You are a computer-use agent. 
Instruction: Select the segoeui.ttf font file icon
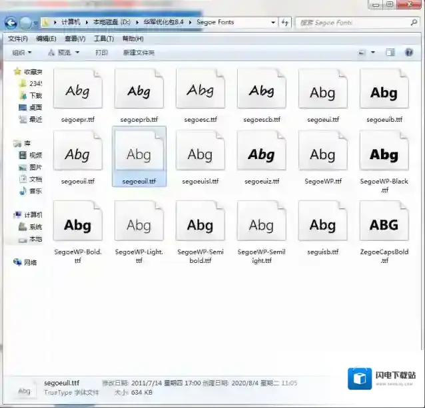click(x=323, y=89)
